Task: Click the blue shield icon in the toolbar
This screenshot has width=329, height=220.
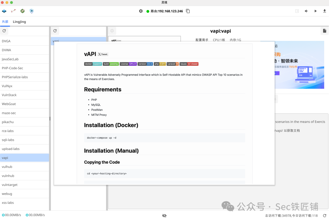Action: point(32,11)
